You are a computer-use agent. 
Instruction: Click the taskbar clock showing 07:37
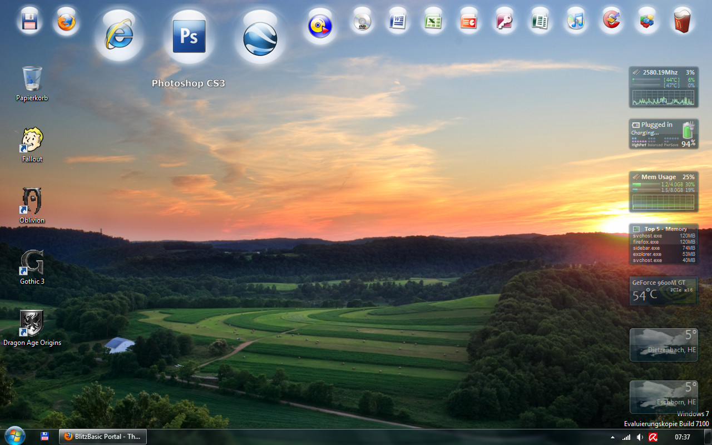[x=682, y=437]
